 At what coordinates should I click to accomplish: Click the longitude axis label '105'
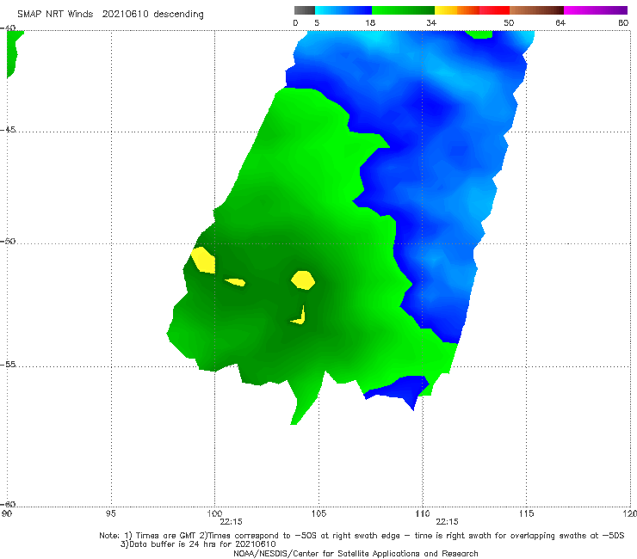click(x=318, y=513)
